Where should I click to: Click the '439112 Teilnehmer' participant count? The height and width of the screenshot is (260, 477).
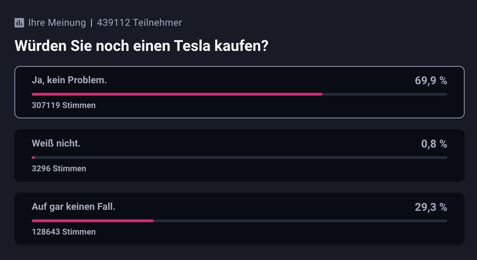pyautogui.click(x=139, y=23)
